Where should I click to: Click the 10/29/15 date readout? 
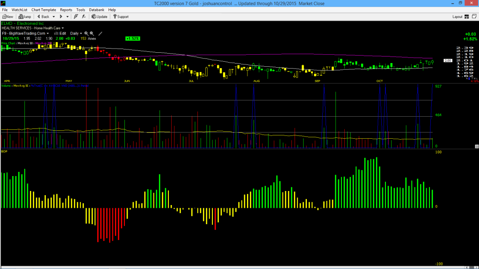click(11, 39)
